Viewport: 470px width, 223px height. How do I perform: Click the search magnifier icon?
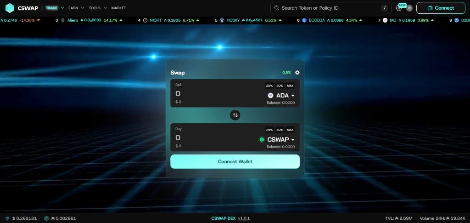(276, 8)
